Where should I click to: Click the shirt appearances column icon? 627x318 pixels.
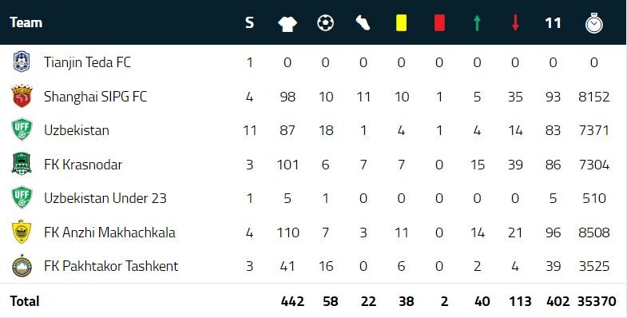(x=288, y=23)
